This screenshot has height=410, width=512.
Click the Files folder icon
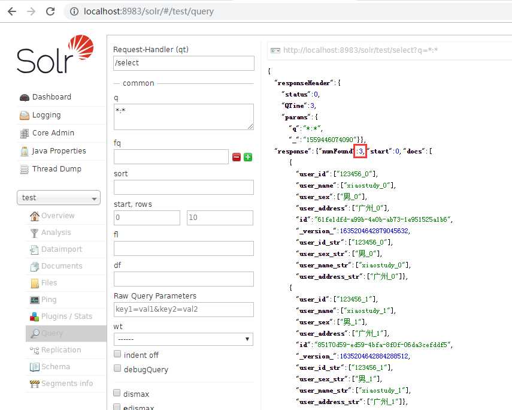click(34, 283)
